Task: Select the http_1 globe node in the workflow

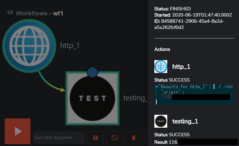Action: tap(29, 46)
